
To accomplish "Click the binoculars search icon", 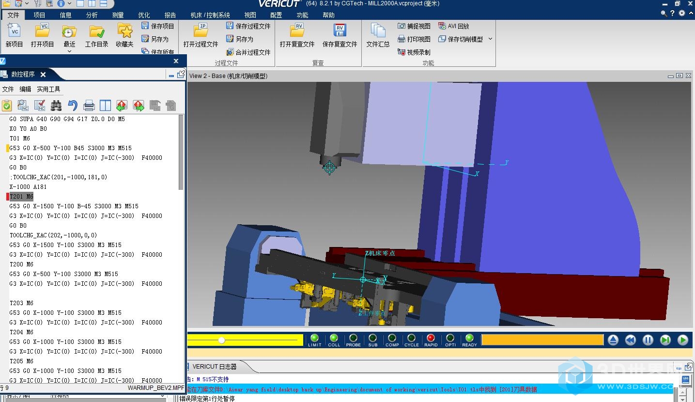I will (x=56, y=106).
